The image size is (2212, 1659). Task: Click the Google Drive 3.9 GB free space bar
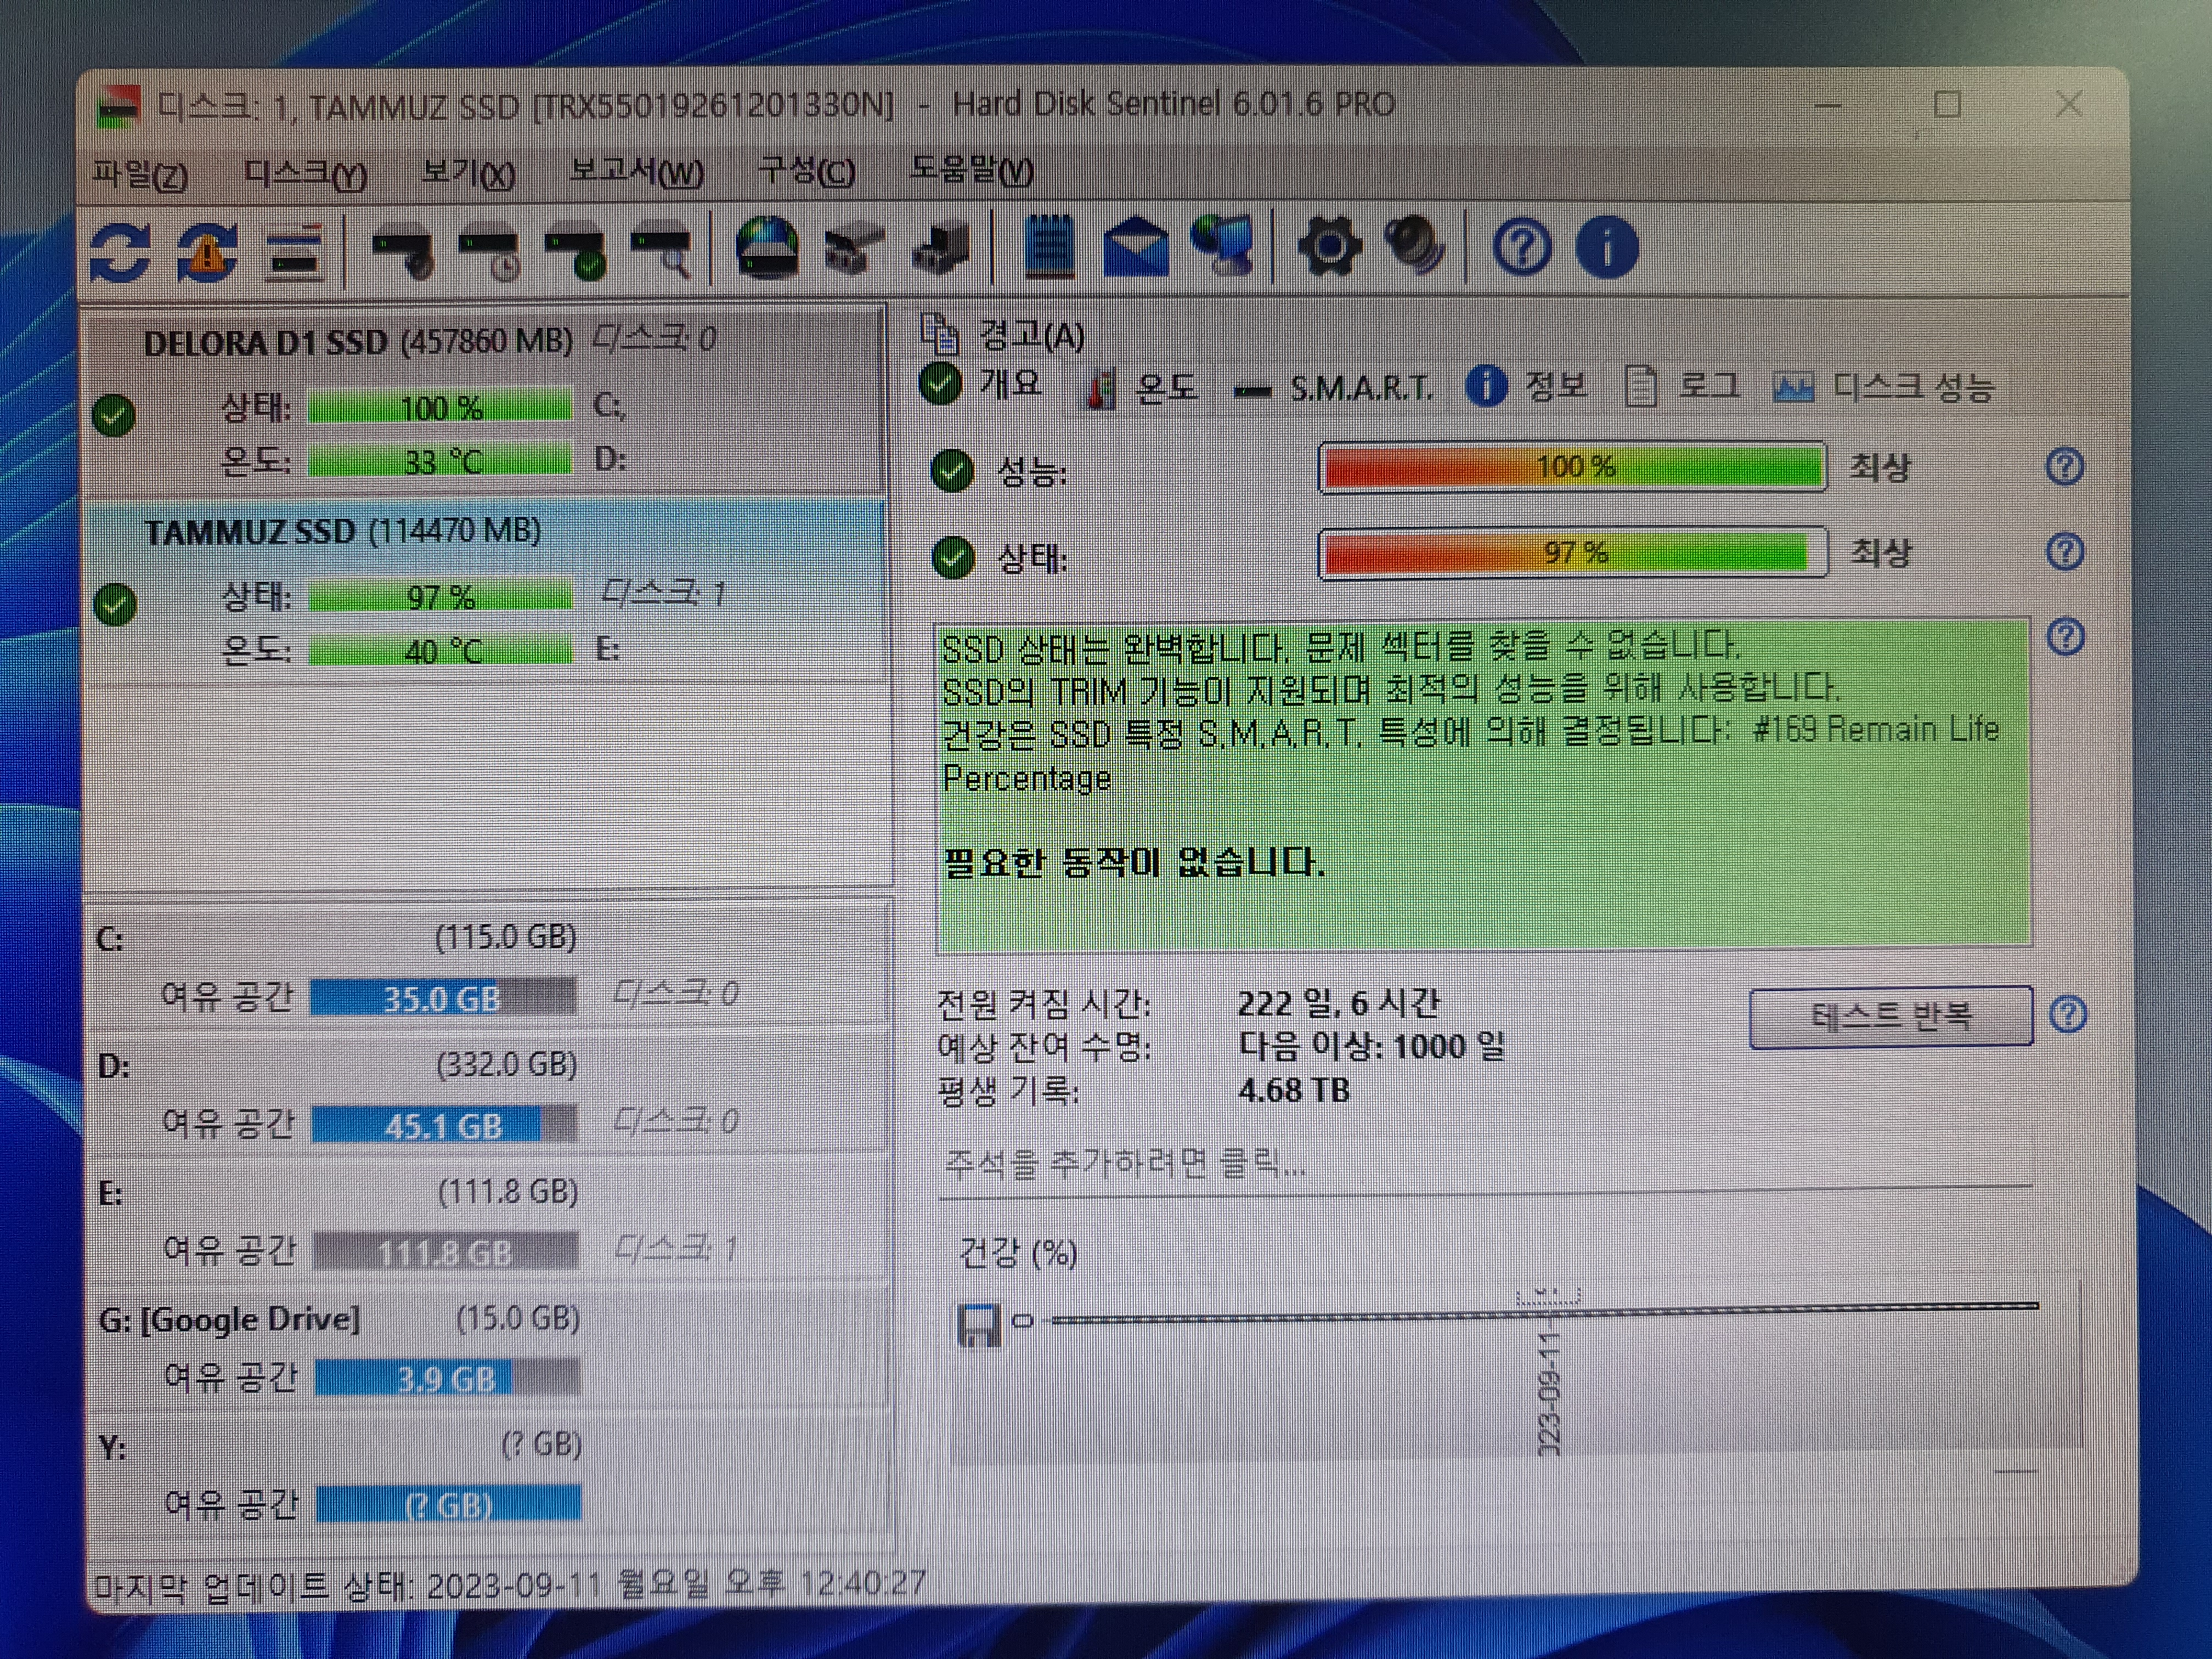[x=447, y=1379]
